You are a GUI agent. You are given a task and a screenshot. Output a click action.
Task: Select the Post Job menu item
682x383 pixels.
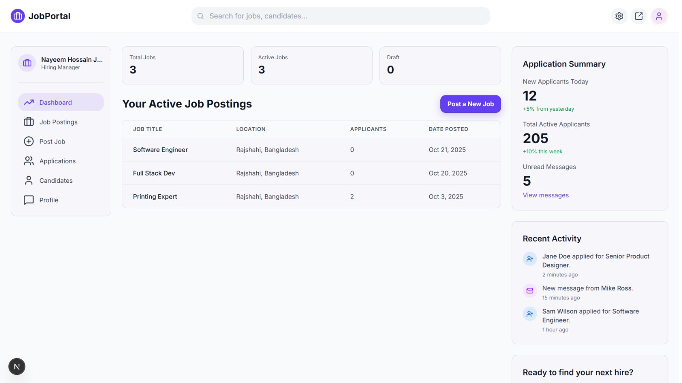[x=61, y=141]
